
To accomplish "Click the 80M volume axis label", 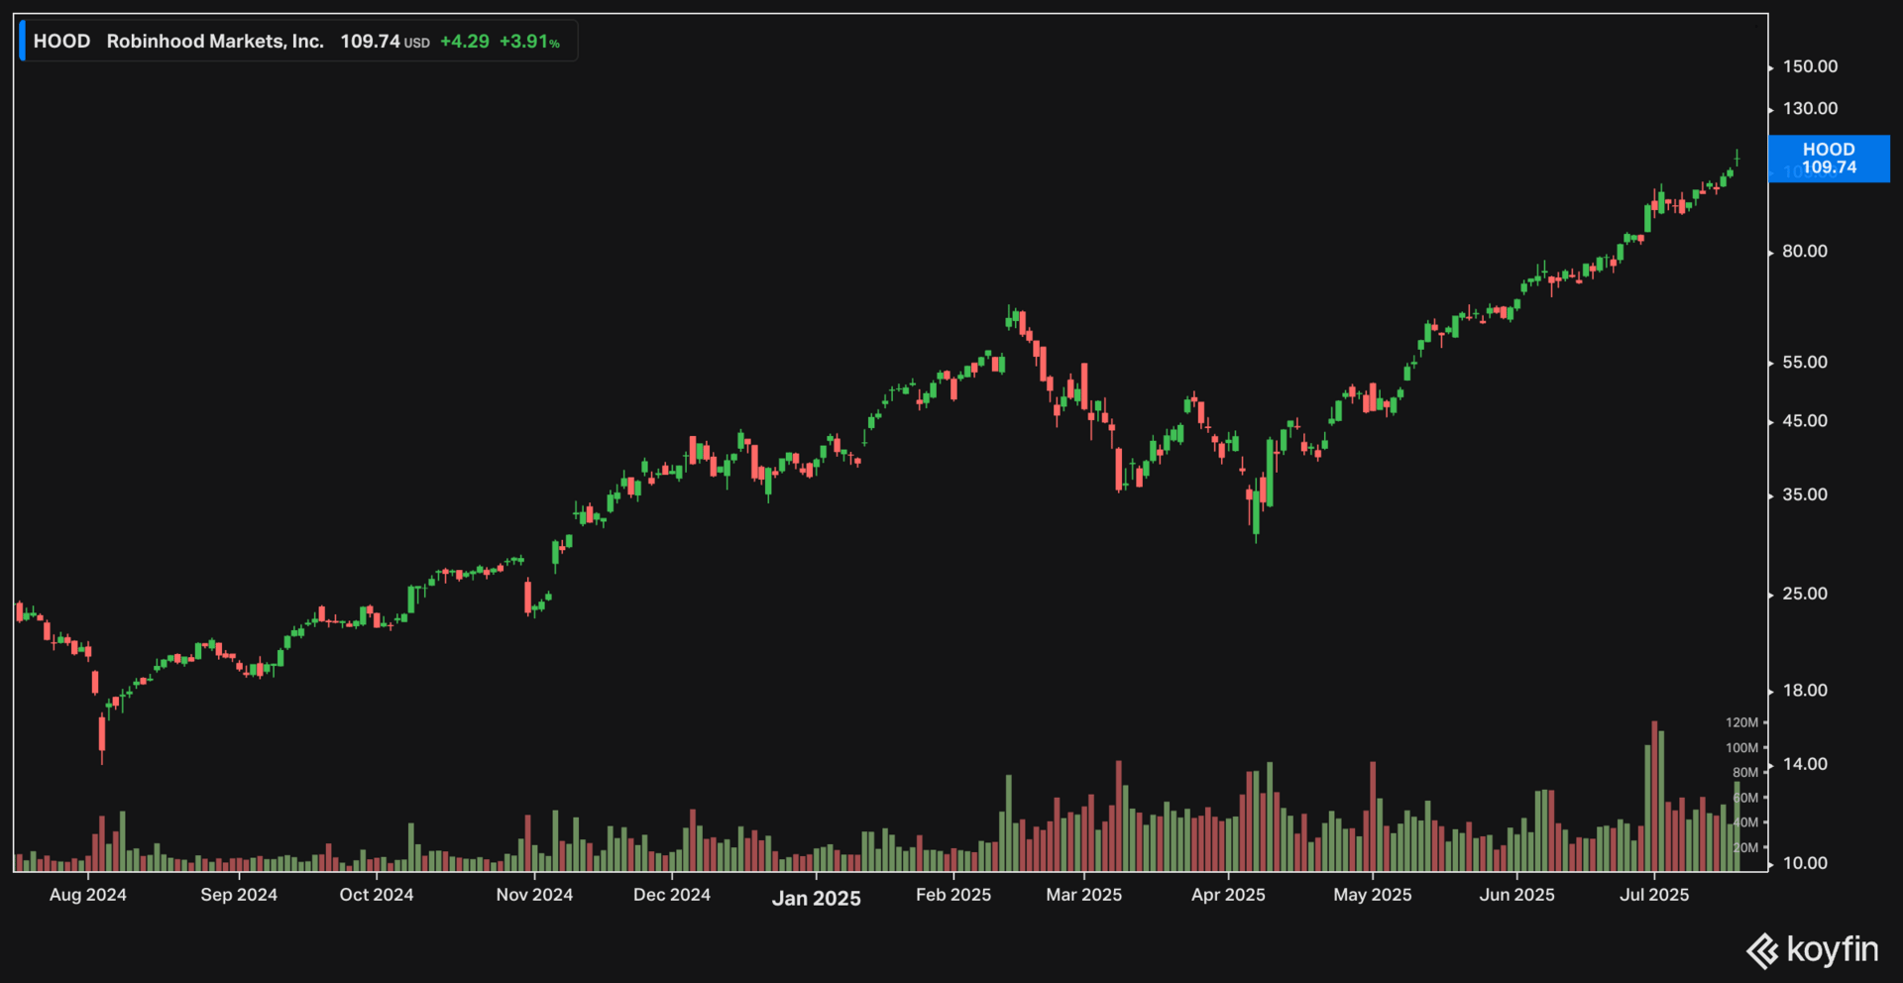I will click(1745, 773).
